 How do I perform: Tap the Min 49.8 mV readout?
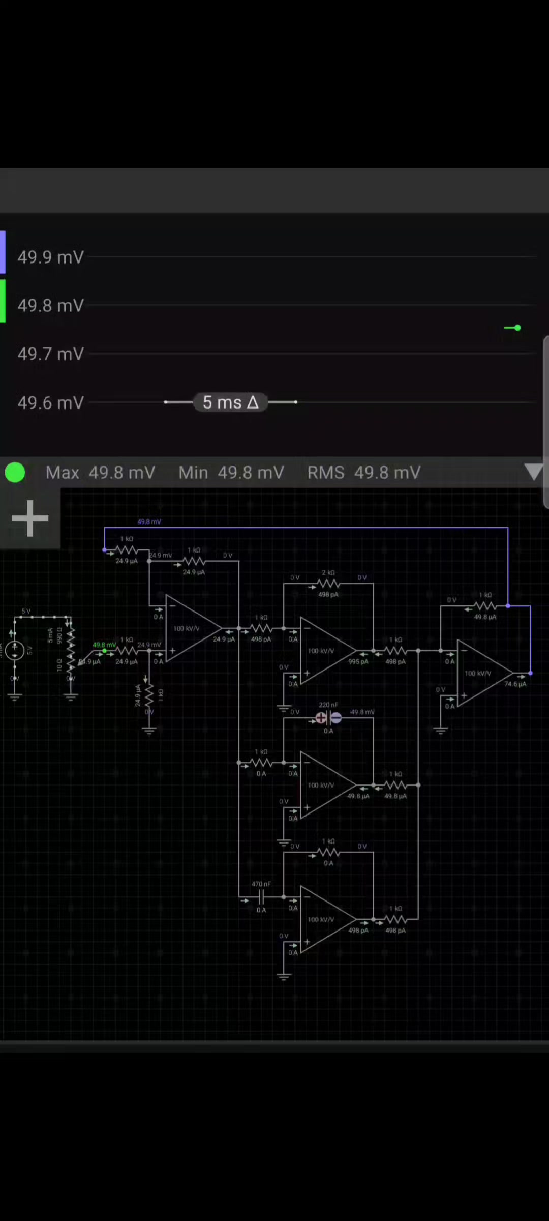(x=231, y=473)
